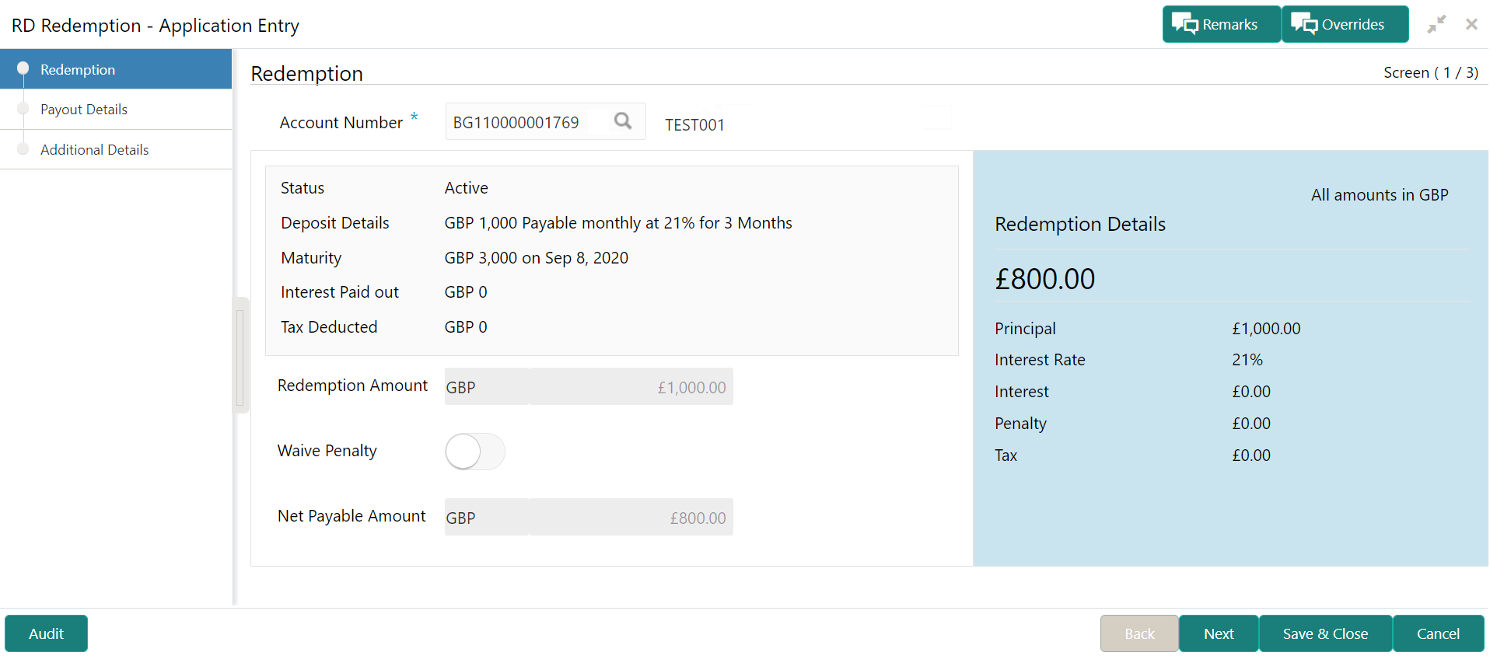
Task: Close the RD Redemption screen
Action: 1471,24
